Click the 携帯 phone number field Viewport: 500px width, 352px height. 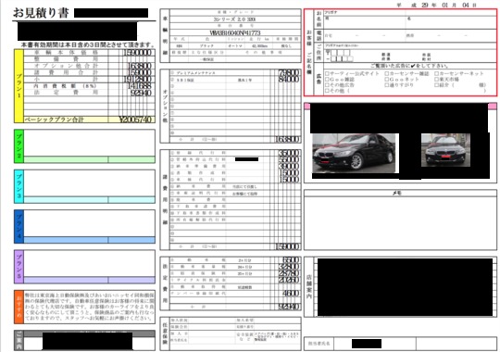(x=451, y=36)
